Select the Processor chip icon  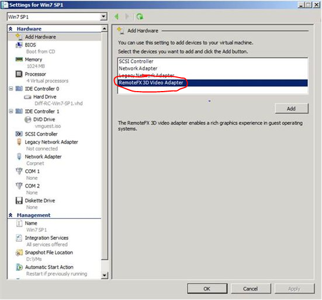[19, 74]
